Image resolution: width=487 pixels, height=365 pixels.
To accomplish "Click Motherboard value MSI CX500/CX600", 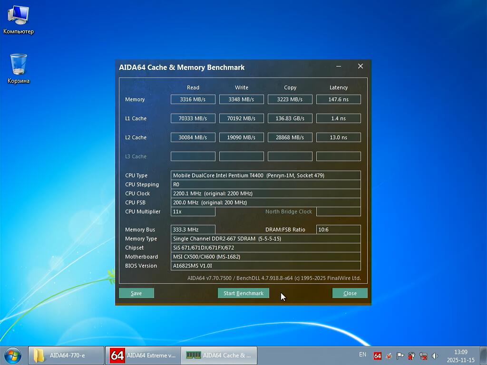I will (265, 256).
